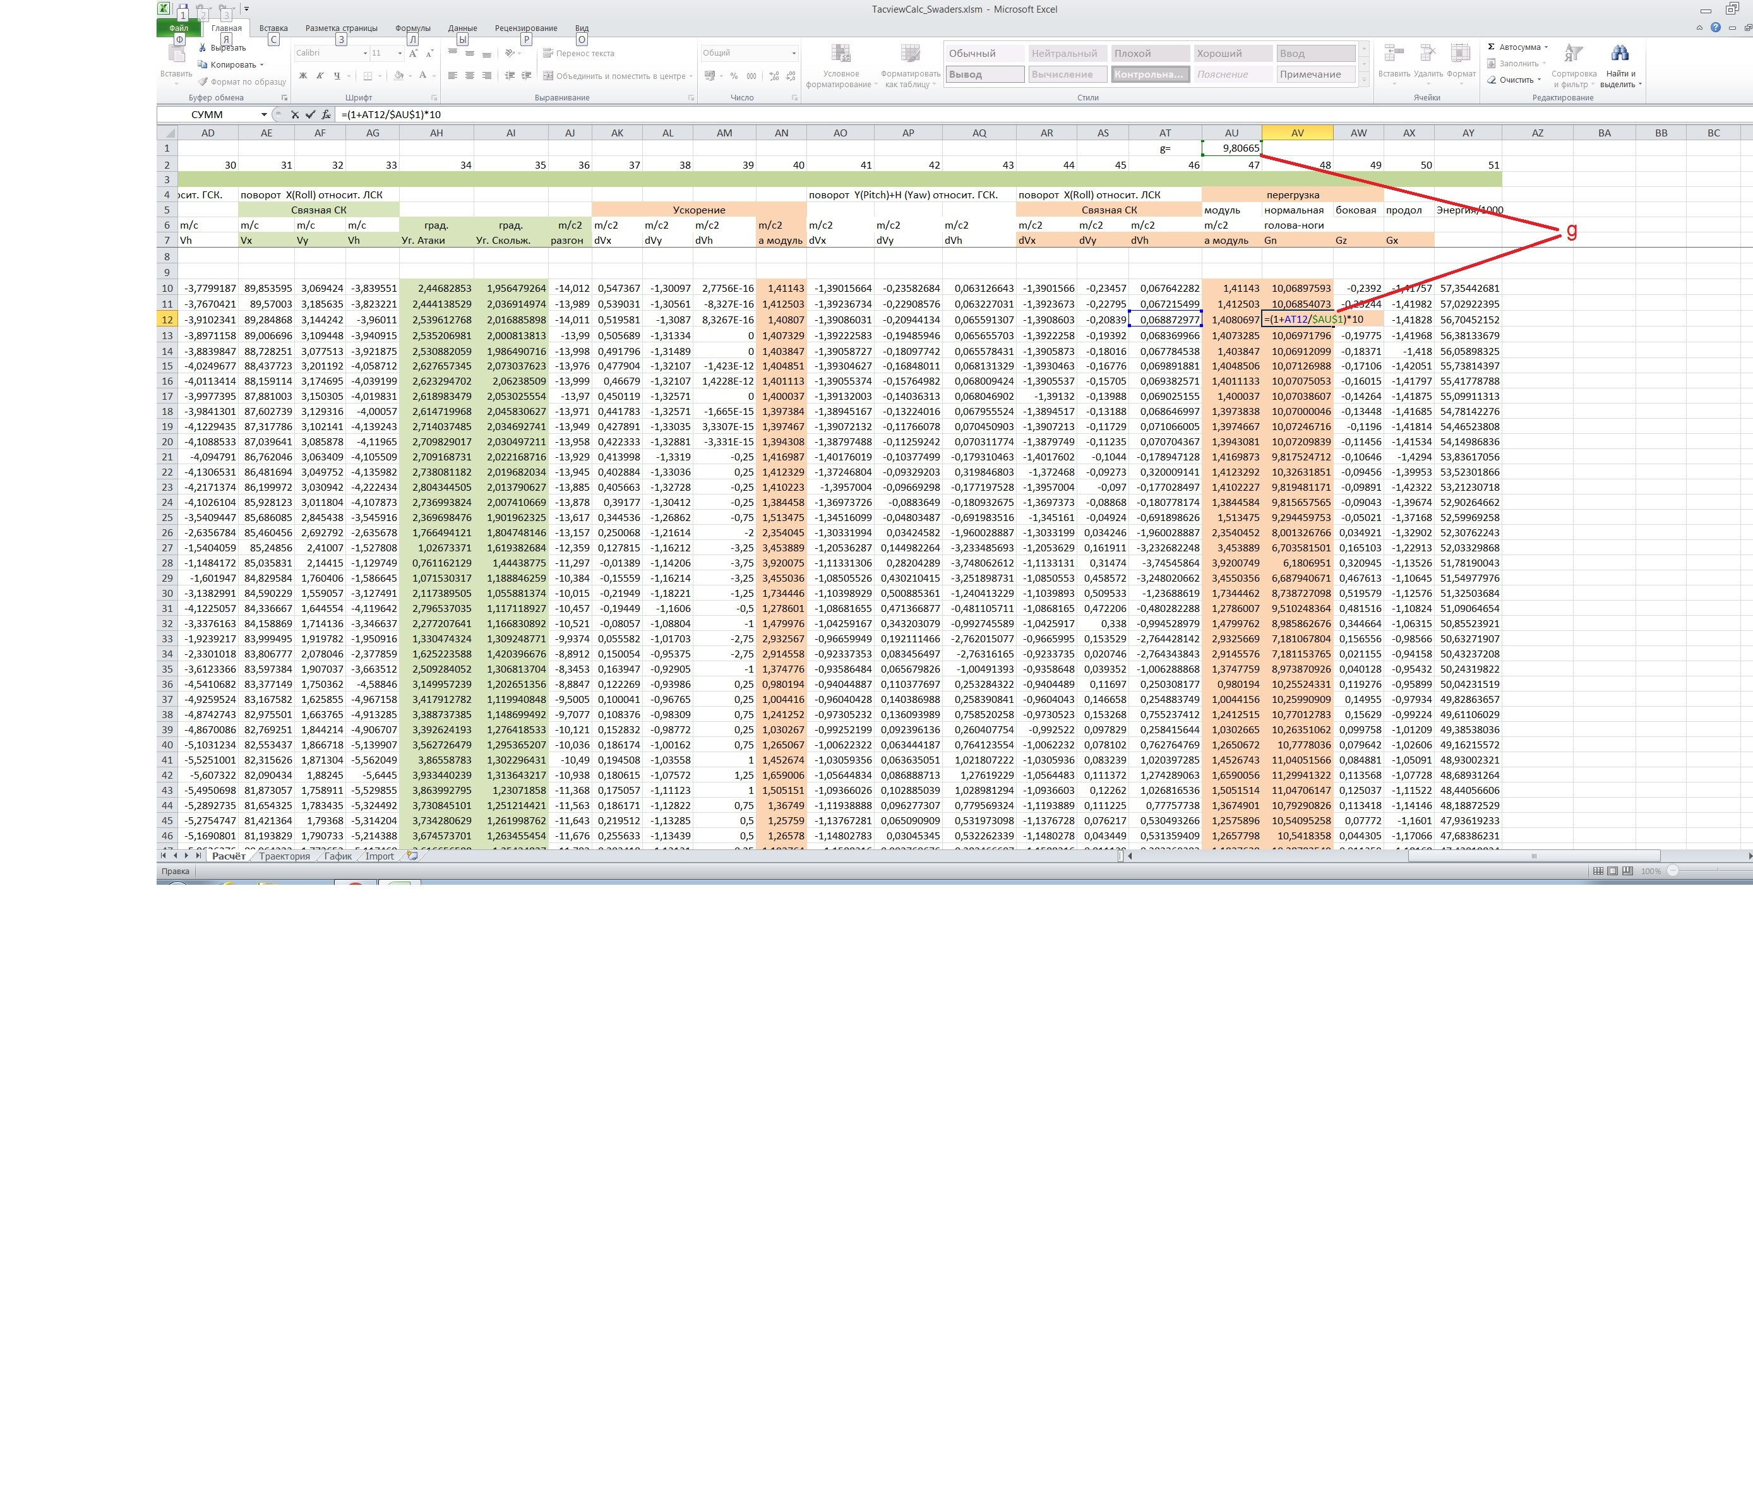Center cell text horizontally
The height and width of the screenshot is (1498, 1753).
point(470,75)
